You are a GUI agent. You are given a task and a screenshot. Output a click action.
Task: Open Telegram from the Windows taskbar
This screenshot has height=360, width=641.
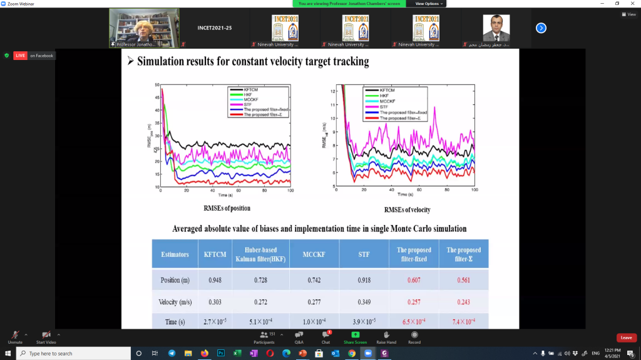(x=172, y=353)
